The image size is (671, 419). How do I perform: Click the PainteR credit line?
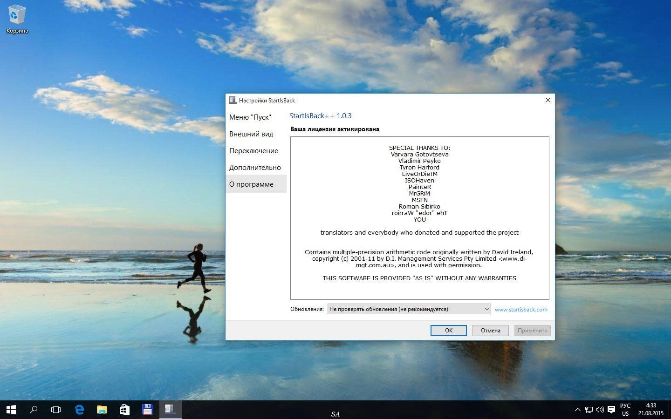tap(420, 187)
